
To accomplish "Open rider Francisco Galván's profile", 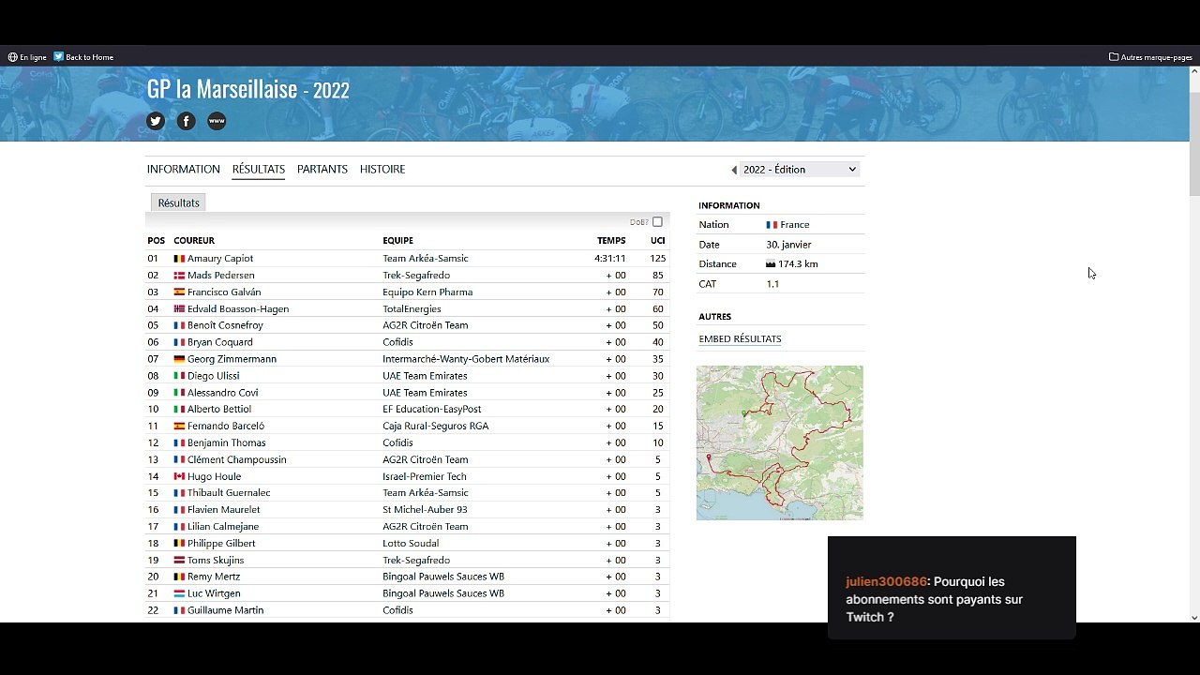I will click(x=224, y=292).
